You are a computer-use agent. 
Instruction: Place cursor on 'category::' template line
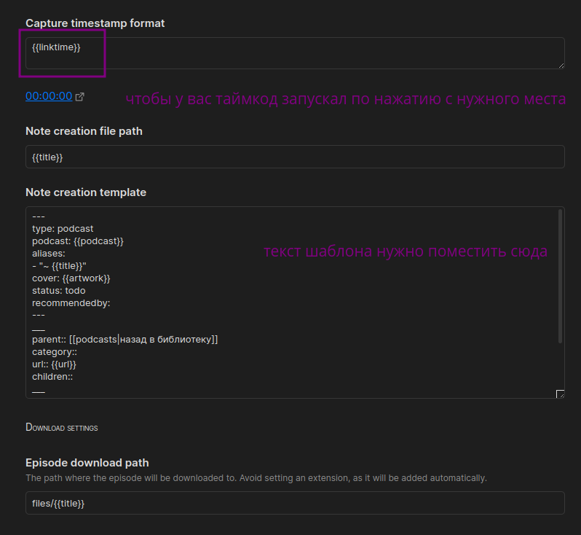(55, 352)
